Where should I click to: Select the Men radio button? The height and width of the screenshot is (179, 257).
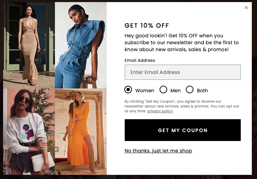[x=163, y=89]
